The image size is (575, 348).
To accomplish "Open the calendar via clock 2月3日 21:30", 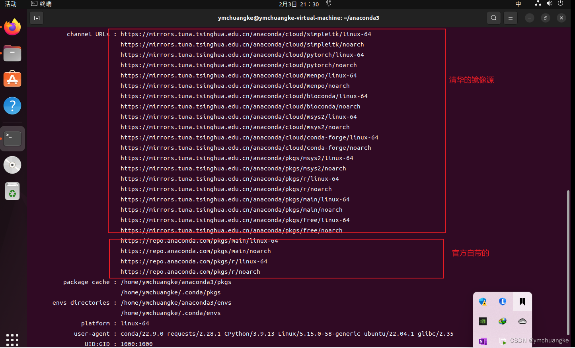I will click(x=299, y=4).
